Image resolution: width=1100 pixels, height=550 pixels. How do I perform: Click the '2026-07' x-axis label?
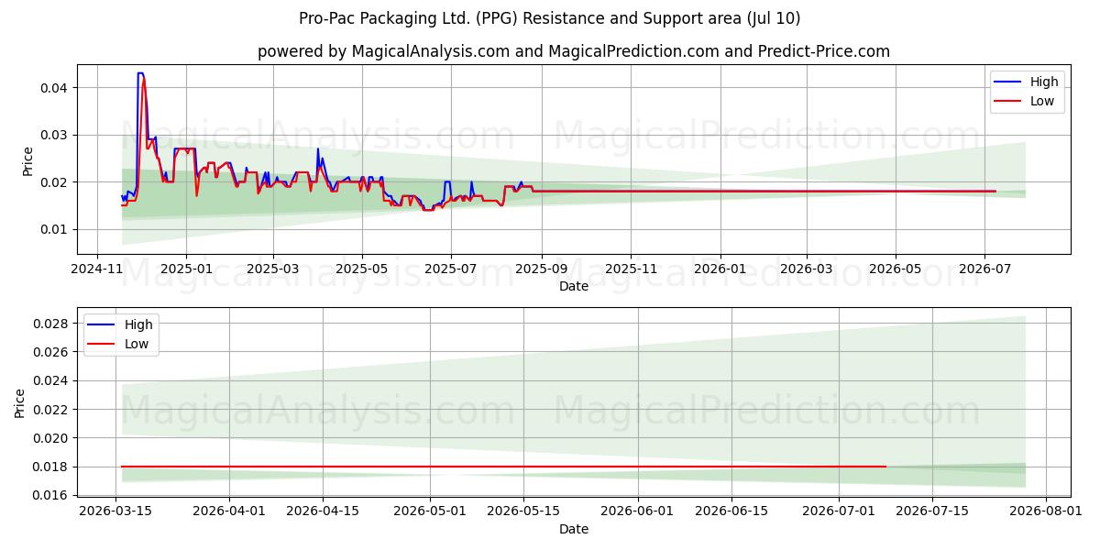pyautogui.click(x=984, y=270)
